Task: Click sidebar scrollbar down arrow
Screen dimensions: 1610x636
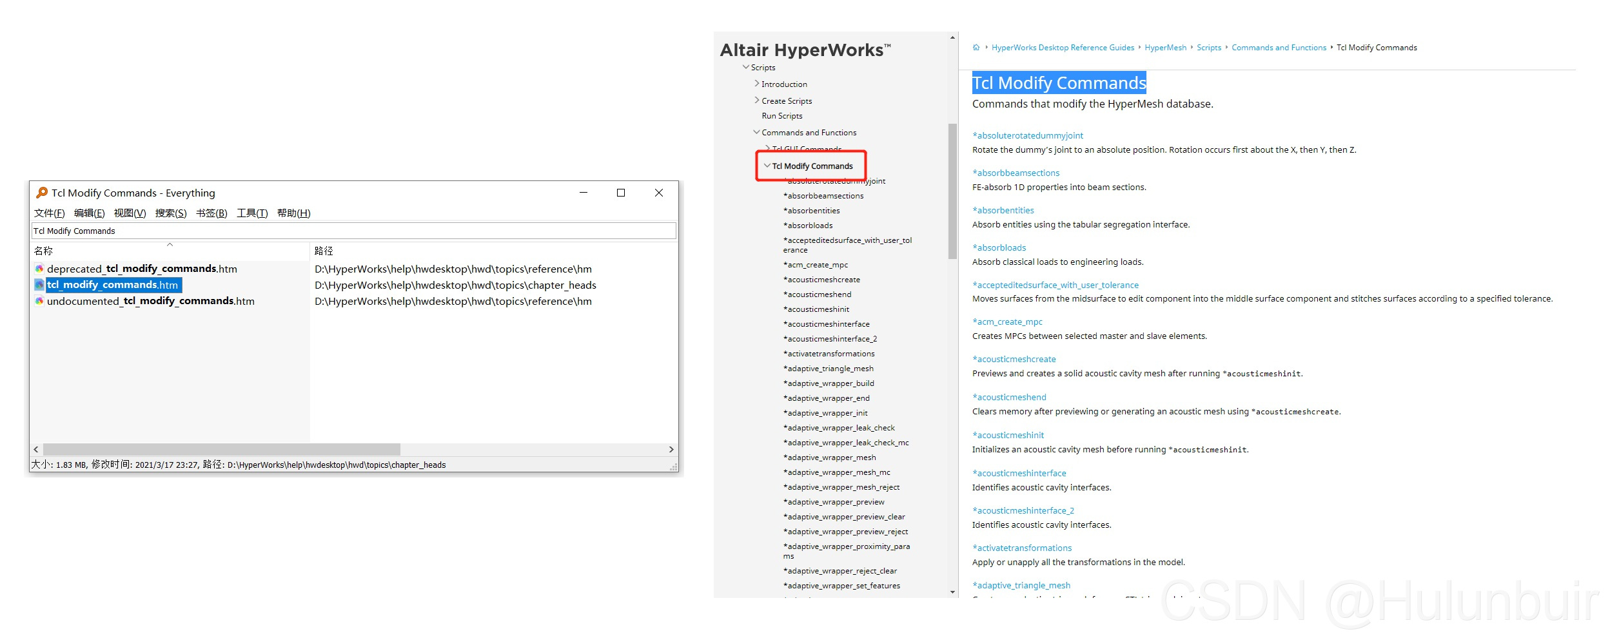Action: tap(953, 592)
